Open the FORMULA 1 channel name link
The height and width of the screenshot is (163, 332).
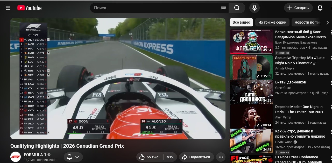[x=35, y=155]
